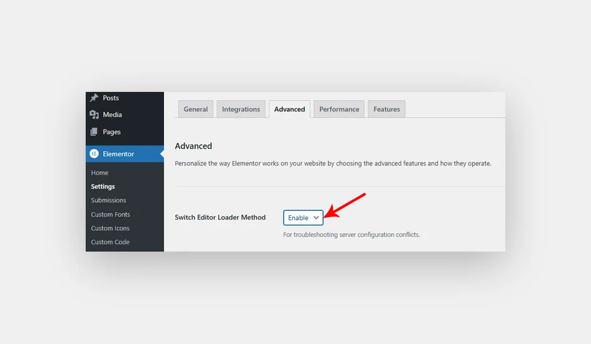The height and width of the screenshot is (344, 591).
Task: Select the Elementor menu label
Action: (x=118, y=154)
